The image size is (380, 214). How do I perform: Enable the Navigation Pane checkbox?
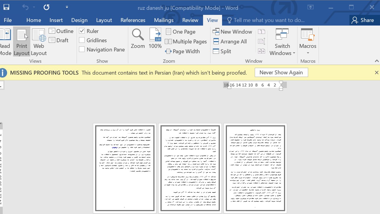coord(82,49)
